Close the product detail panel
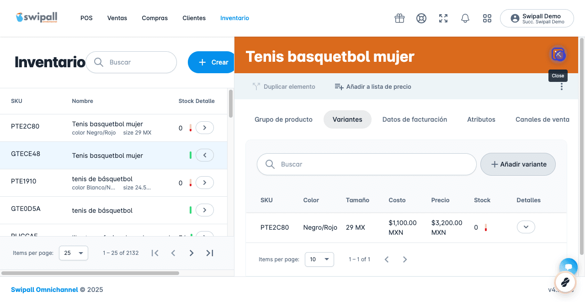 [558, 54]
